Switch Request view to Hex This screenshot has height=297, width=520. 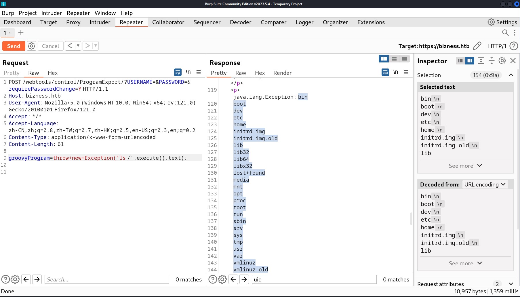coord(53,73)
